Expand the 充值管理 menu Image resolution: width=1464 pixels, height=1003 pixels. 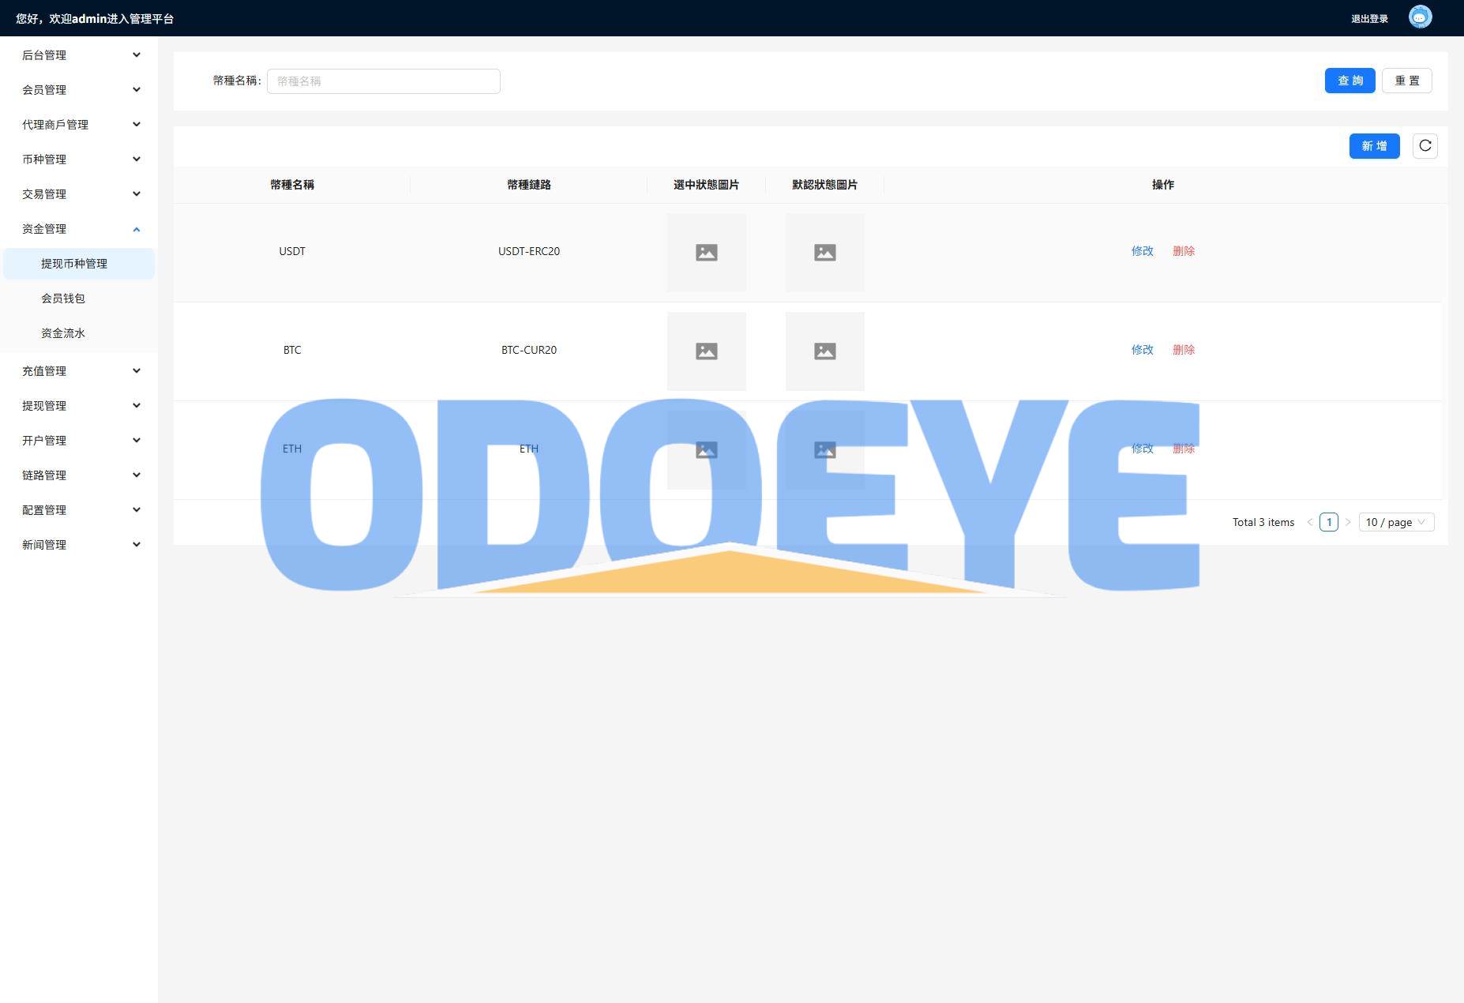point(79,371)
